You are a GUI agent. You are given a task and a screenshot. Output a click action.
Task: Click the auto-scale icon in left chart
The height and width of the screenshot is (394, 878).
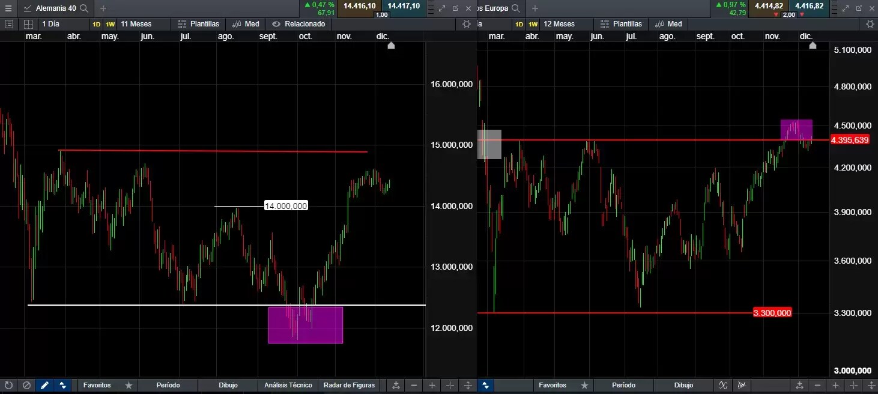pos(396,385)
